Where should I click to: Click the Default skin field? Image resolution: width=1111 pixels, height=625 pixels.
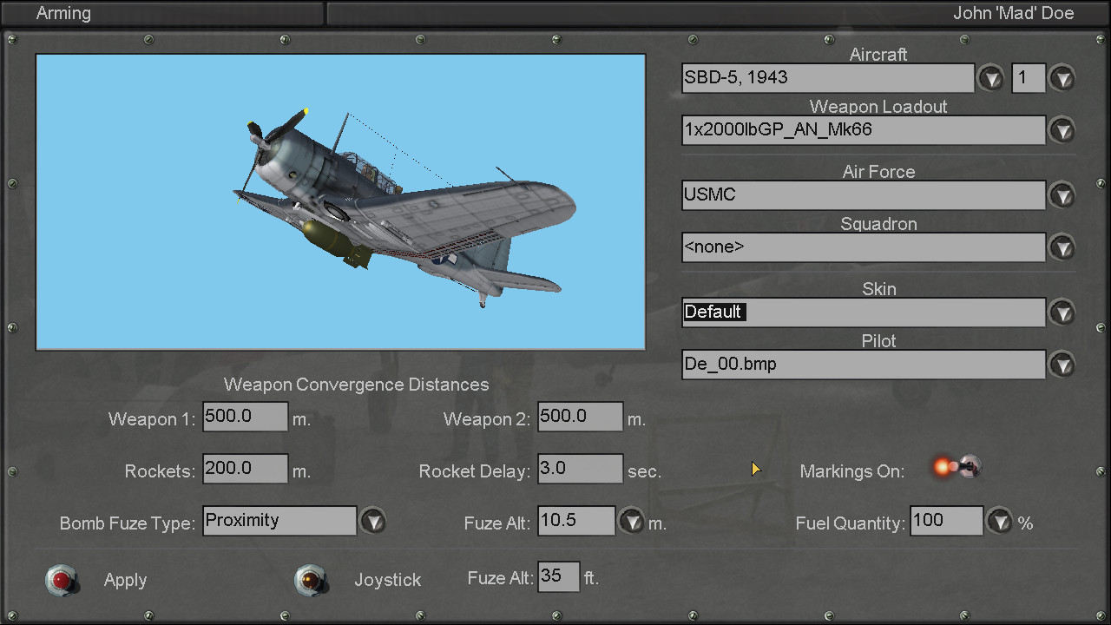(864, 312)
